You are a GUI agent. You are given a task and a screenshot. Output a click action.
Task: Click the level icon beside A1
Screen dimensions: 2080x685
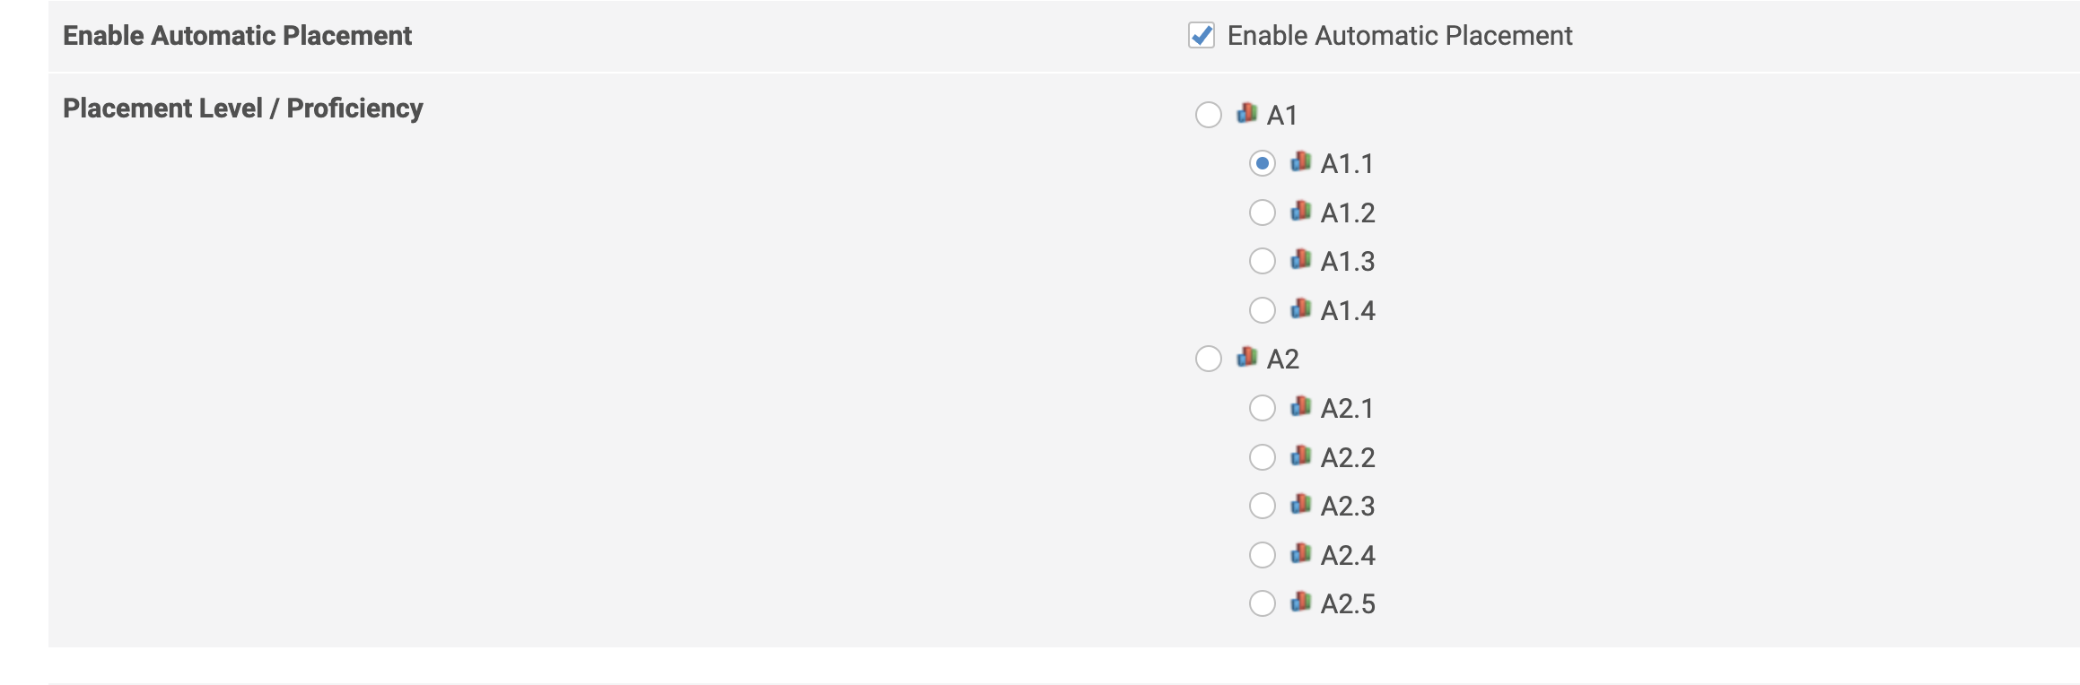tap(1246, 113)
